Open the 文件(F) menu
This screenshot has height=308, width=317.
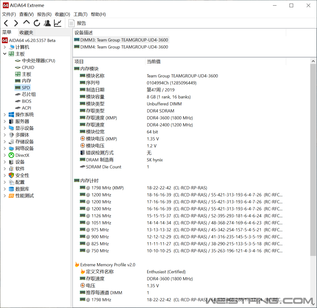[9, 14]
